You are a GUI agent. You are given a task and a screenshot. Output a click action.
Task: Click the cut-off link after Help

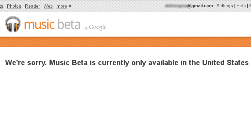(250, 6)
